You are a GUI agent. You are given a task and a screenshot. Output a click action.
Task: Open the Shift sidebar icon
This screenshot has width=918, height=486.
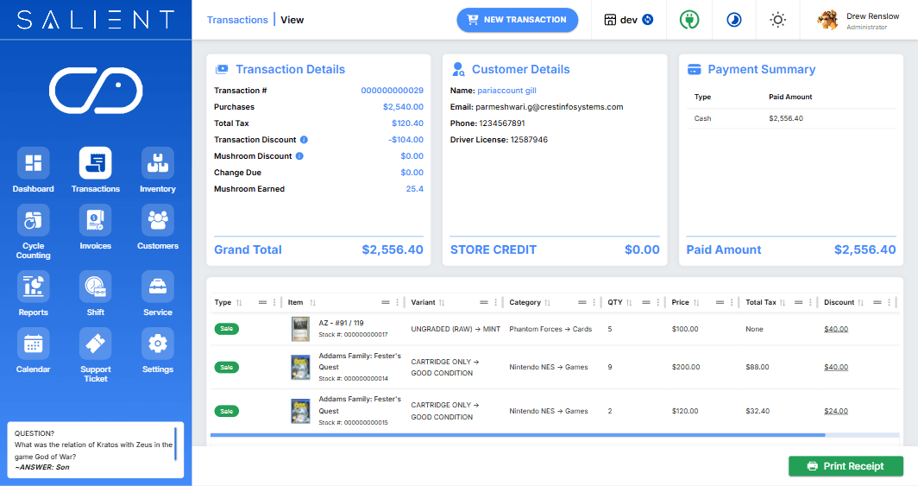click(96, 287)
